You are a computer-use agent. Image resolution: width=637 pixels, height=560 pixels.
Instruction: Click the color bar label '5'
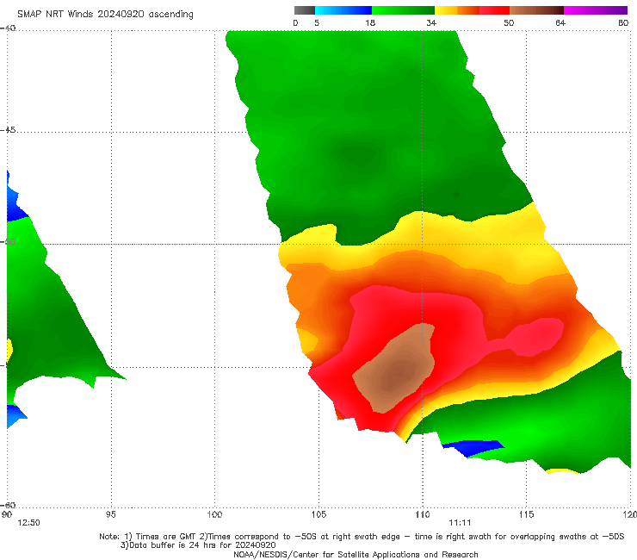[x=317, y=23]
